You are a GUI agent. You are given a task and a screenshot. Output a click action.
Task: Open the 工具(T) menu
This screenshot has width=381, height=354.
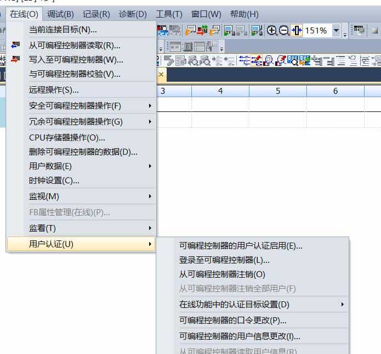(x=169, y=14)
